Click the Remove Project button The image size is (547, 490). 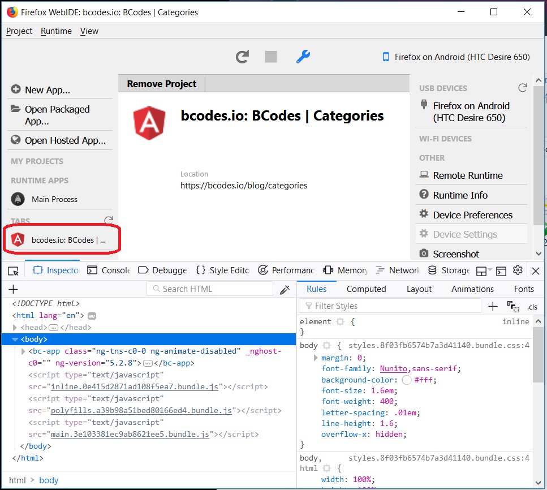tap(162, 84)
